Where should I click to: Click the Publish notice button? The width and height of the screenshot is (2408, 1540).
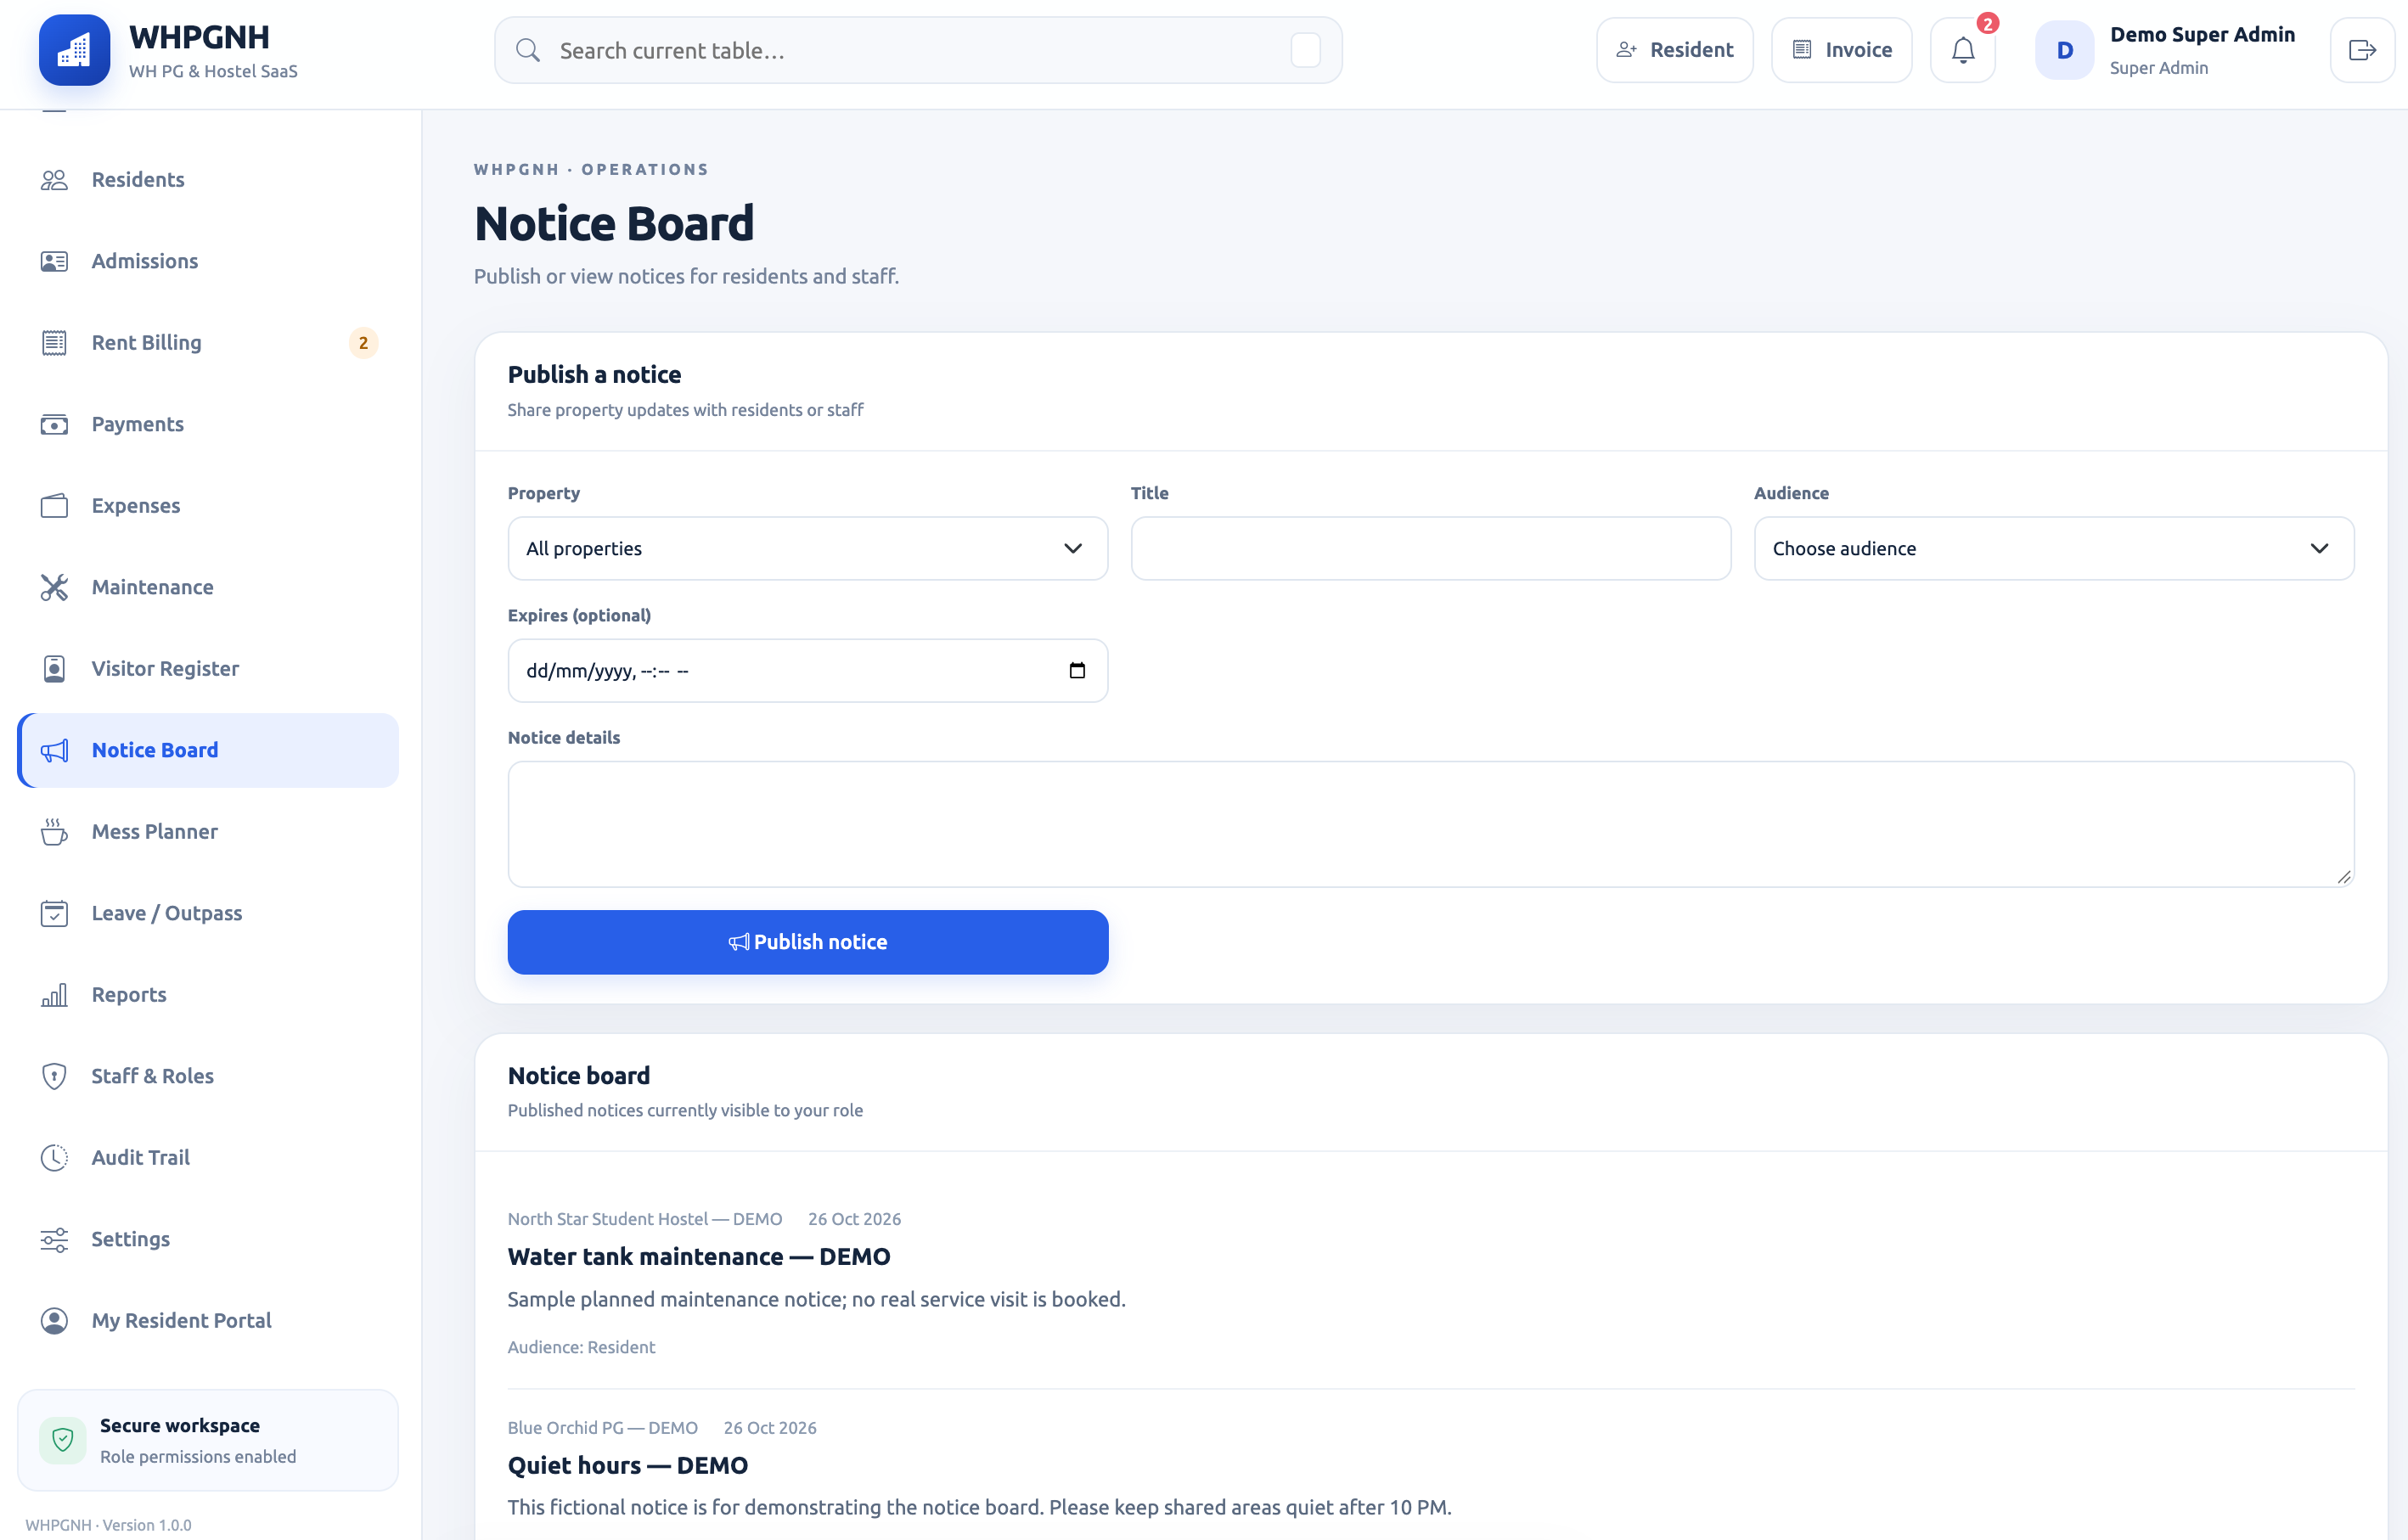(807, 942)
